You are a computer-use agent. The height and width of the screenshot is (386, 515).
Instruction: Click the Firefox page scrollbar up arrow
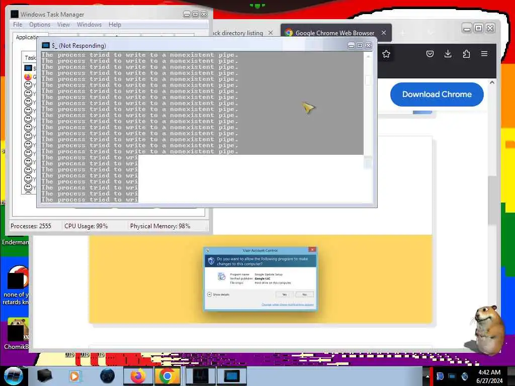(492, 83)
